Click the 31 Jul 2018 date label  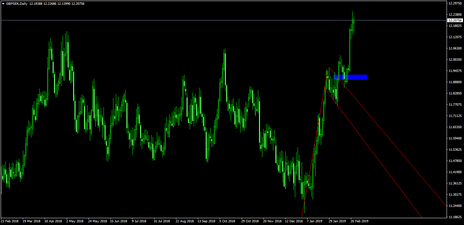point(162,221)
